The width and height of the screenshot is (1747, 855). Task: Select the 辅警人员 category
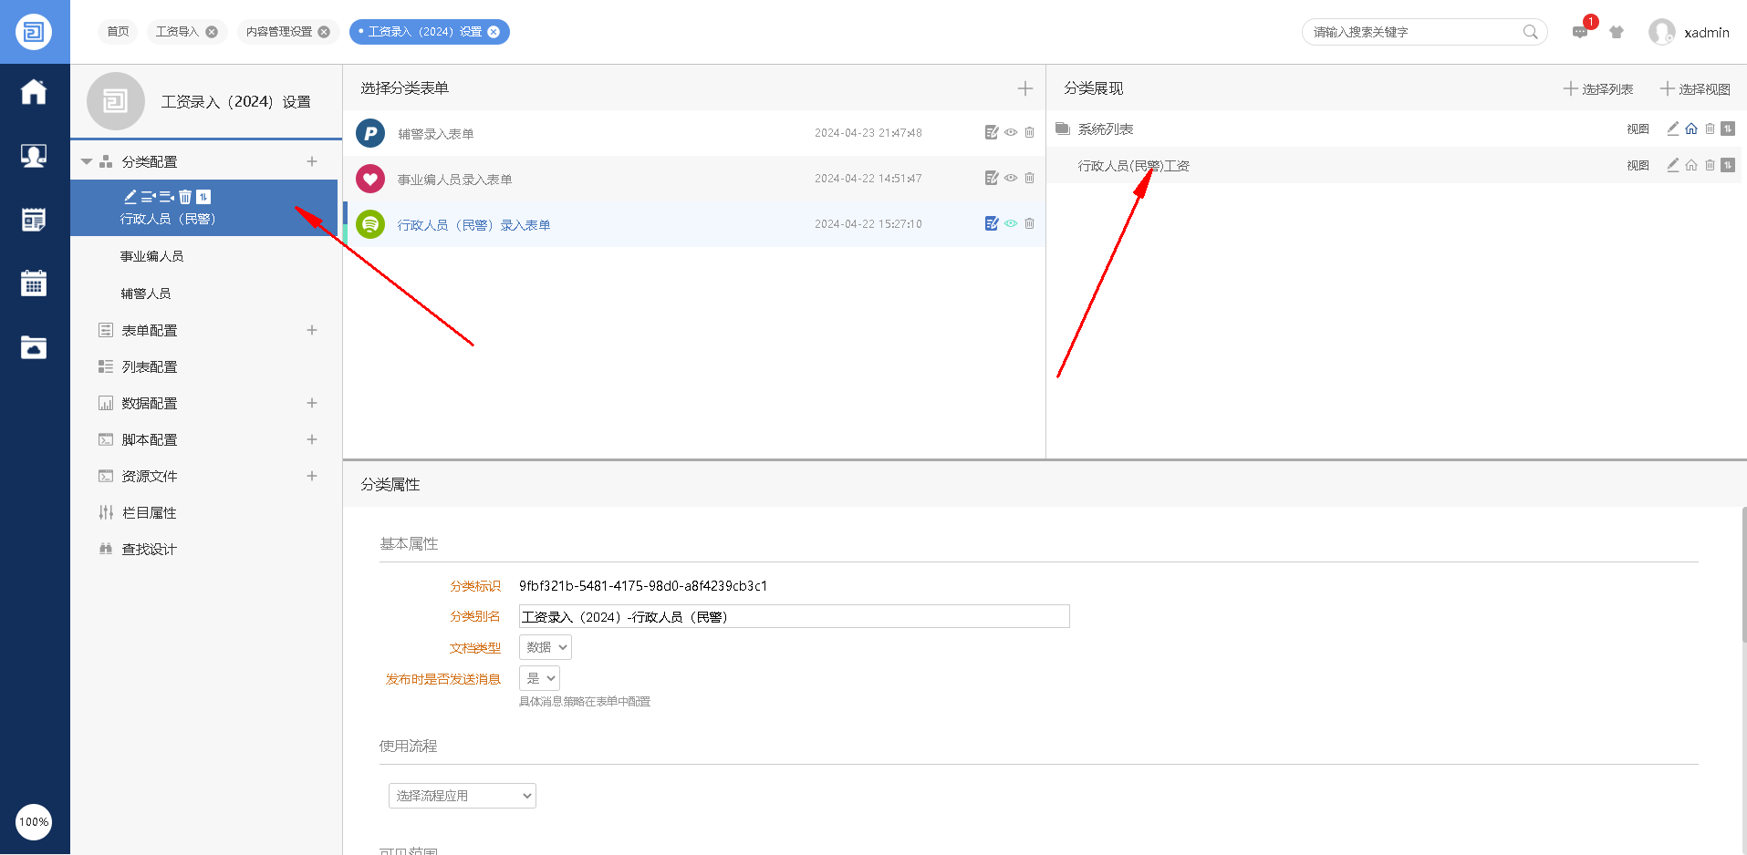pyautogui.click(x=146, y=294)
